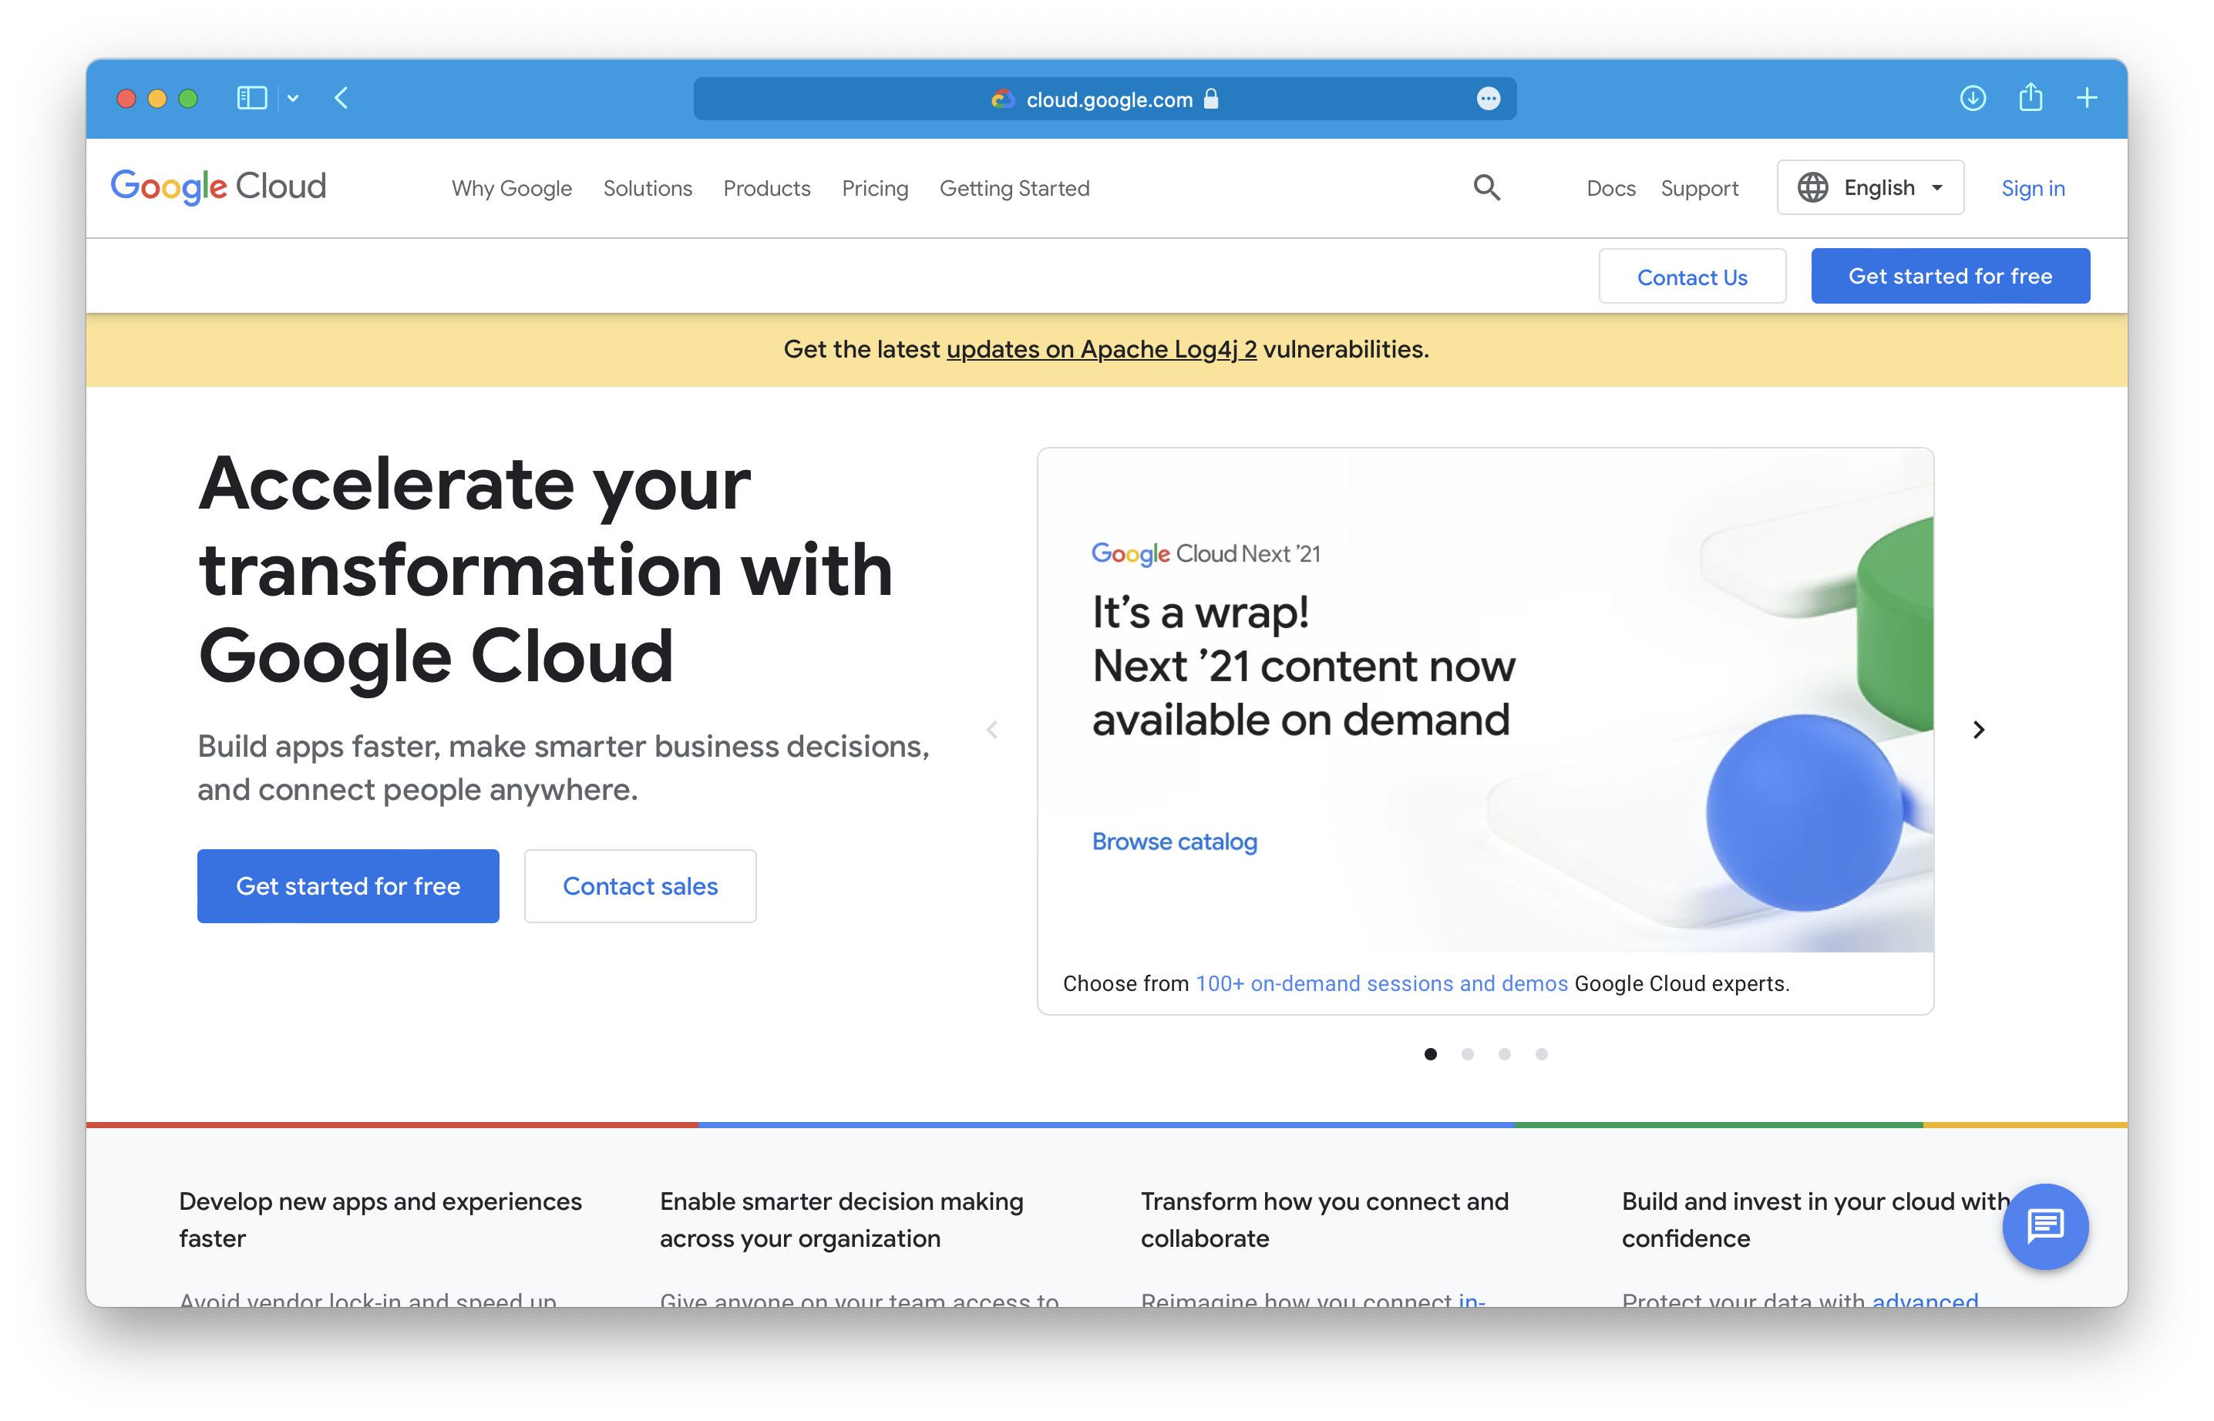Open the Pricing menu

[874, 188]
